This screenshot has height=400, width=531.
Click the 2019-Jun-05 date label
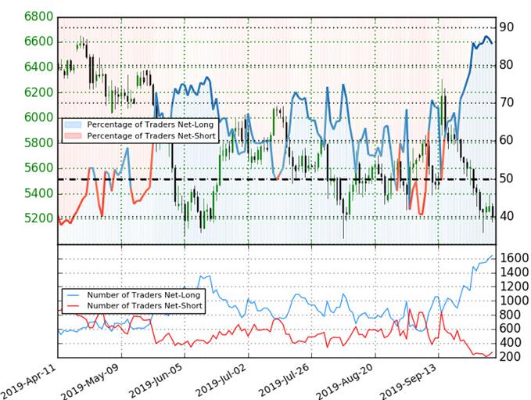tap(157, 381)
